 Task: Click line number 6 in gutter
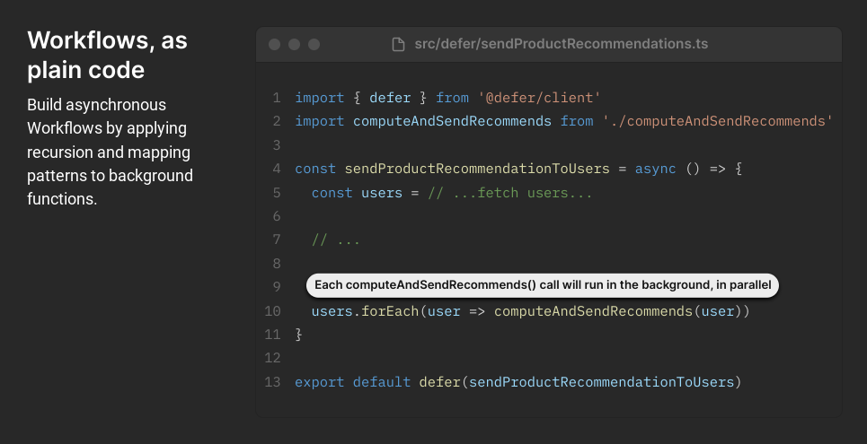pos(277,216)
